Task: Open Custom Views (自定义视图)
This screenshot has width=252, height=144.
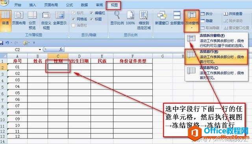Action: click(x=46, y=20)
